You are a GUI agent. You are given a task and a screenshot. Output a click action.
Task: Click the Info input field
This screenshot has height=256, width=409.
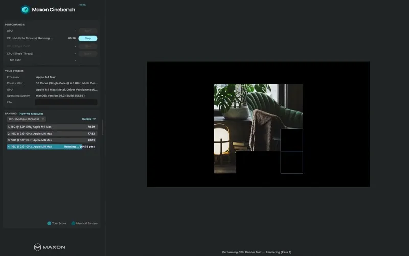(x=66, y=102)
